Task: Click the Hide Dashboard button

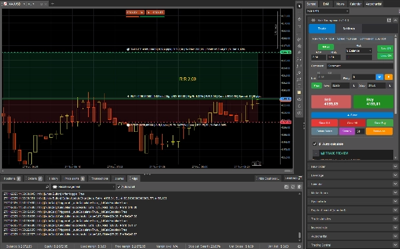Action: click(268, 178)
